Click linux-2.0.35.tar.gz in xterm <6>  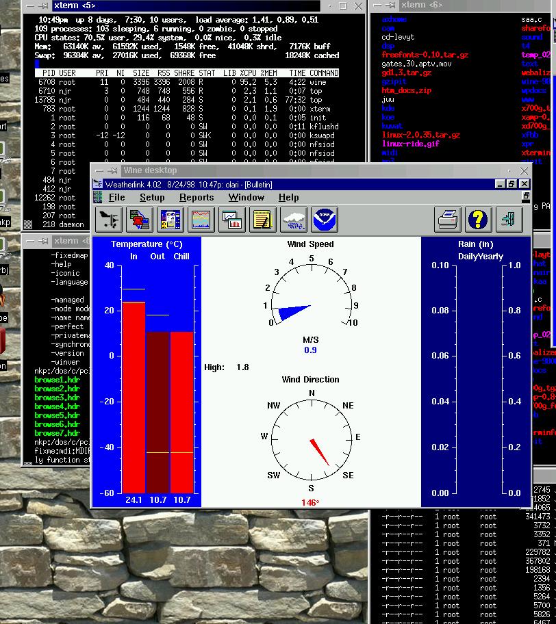[x=421, y=135]
